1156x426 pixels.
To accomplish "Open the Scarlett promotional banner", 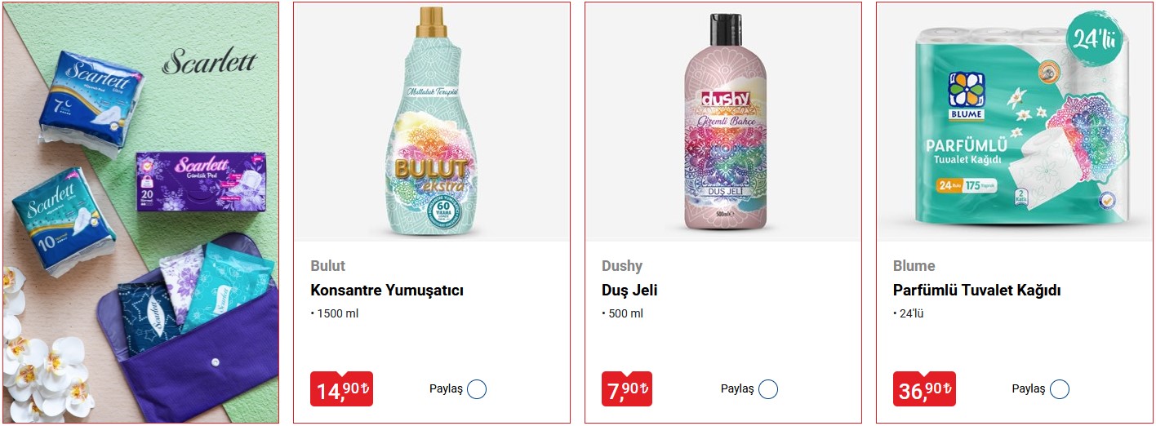I will [140, 212].
